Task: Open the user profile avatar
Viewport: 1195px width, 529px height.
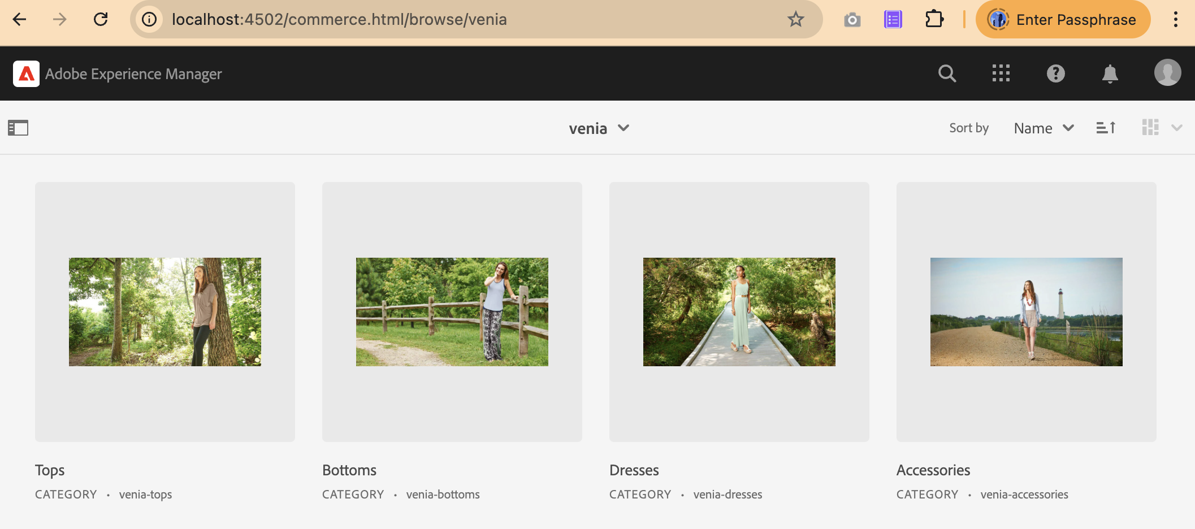Action: [1167, 73]
